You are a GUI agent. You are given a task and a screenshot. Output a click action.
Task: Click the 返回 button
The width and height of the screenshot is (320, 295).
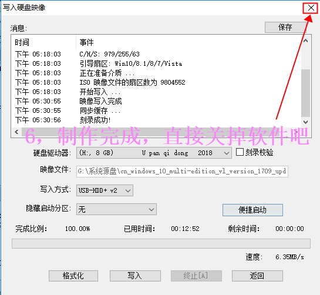pyautogui.click(x=257, y=276)
